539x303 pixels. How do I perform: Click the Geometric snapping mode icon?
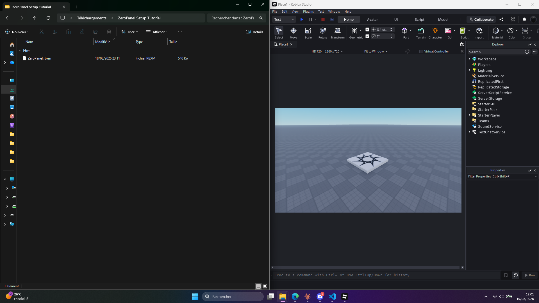click(x=354, y=31)
